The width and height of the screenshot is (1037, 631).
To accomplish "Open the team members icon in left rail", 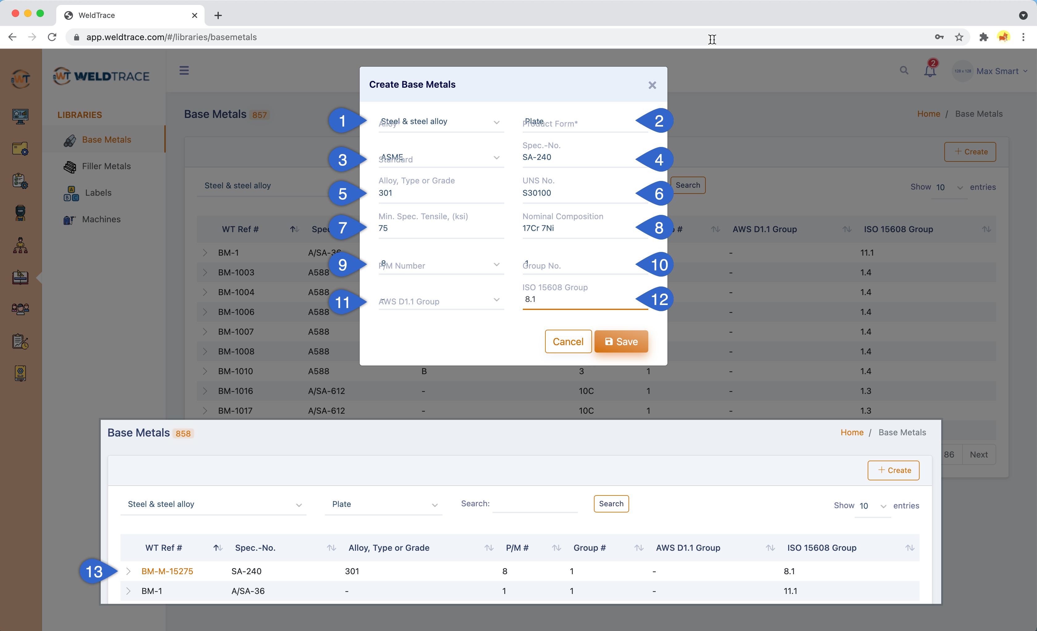I will pyautogui.click(x=20, y=309).
